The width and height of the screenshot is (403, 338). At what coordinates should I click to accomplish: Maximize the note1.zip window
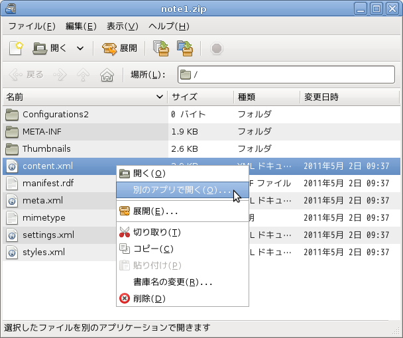point(376,9)
